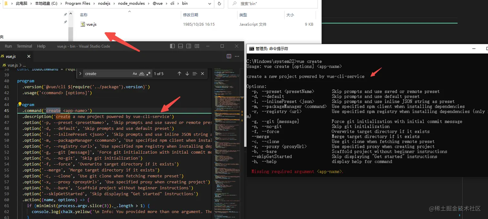Click the upper pin icon in navigation pane
Screen dimensions: 488x219
66,14
